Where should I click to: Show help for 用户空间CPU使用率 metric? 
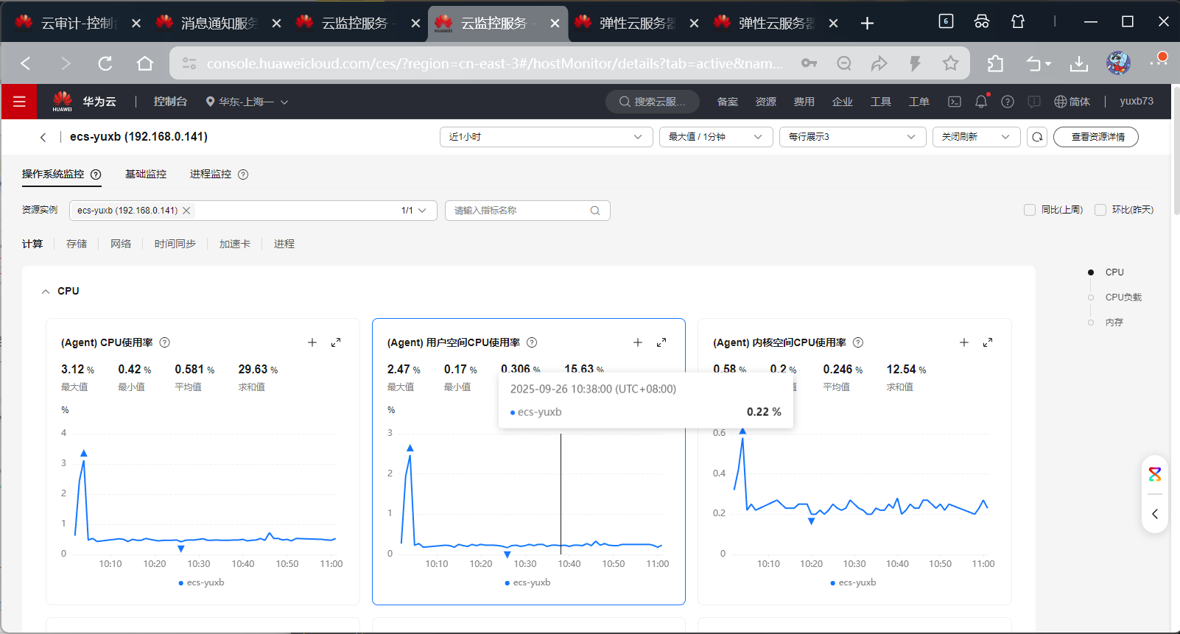point(532,342)
